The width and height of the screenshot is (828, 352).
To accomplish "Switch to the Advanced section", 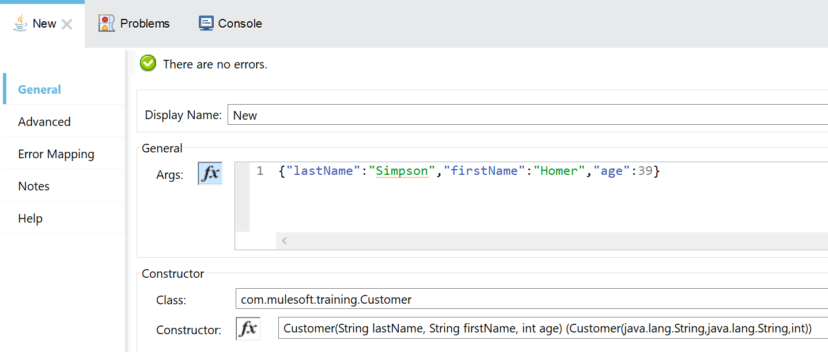I will click(44, 122).
